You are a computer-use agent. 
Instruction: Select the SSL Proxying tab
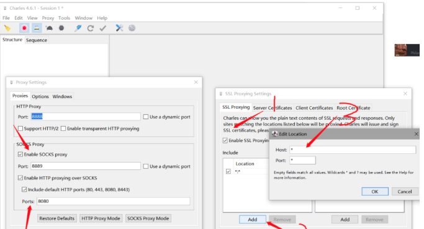[x=236, y=107]
